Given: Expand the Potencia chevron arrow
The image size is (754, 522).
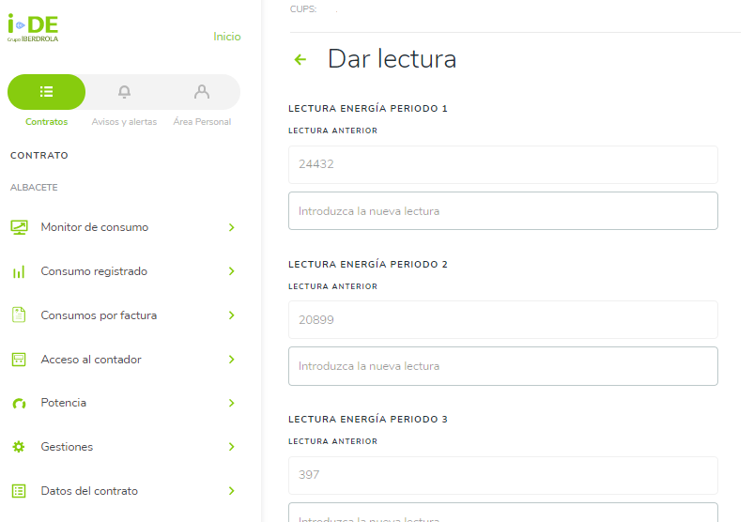Looking at the screenshot, I should 231,403.
